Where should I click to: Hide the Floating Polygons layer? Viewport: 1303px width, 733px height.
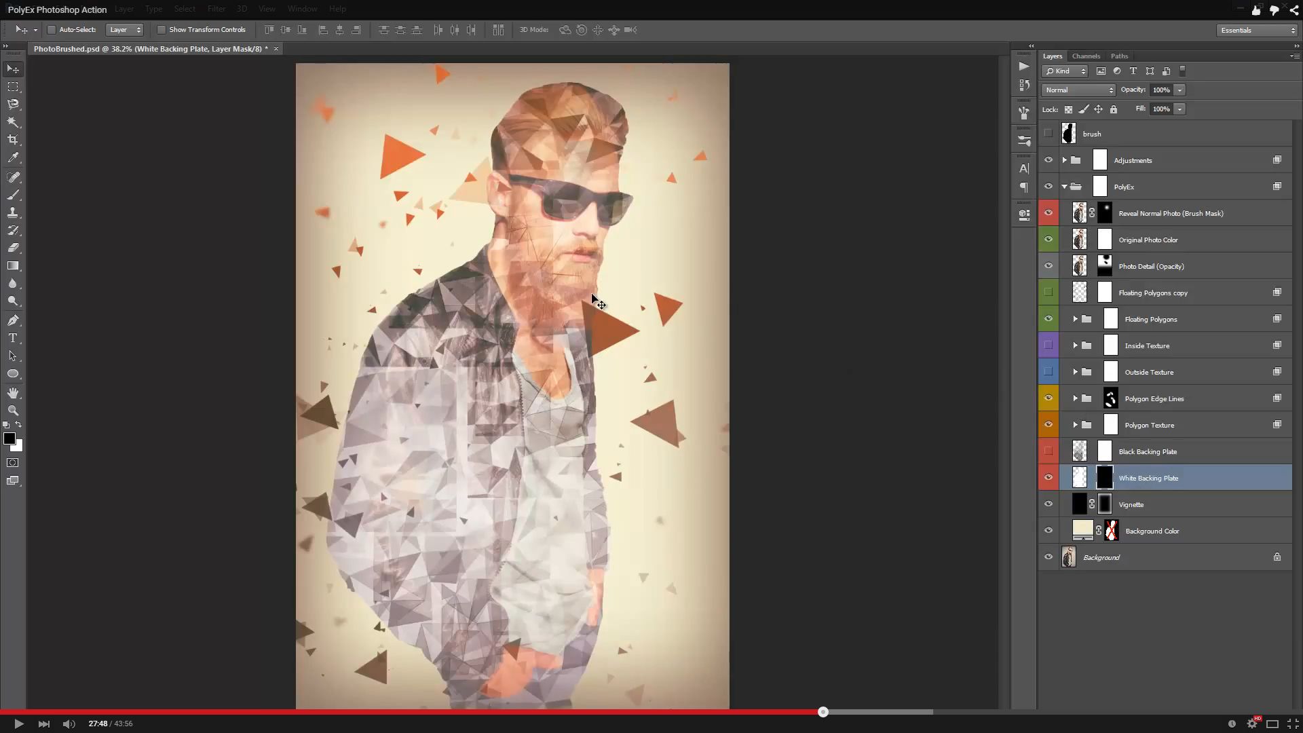(x=1048, y=318)
